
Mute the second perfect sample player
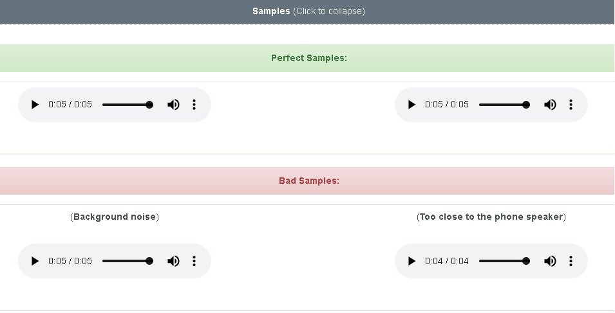[550, 105]
